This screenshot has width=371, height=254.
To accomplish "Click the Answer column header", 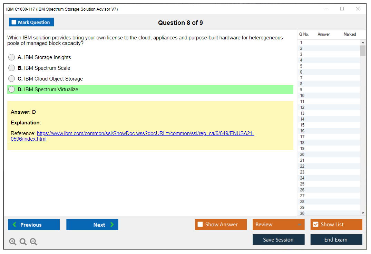I will point(324,34).
